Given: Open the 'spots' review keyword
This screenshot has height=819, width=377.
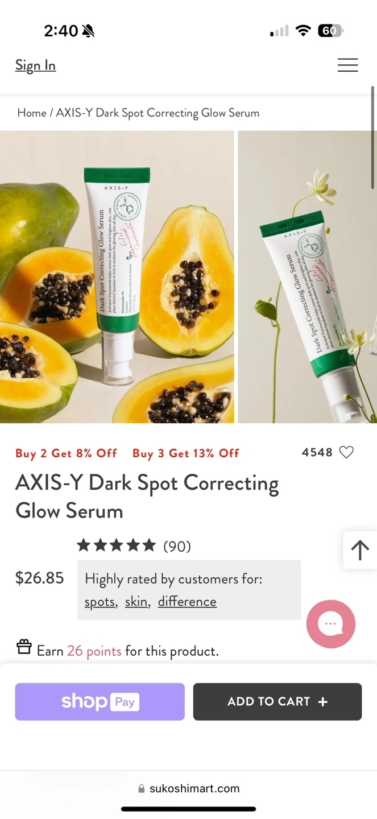Looking at the screenshot, I should 100,602.
